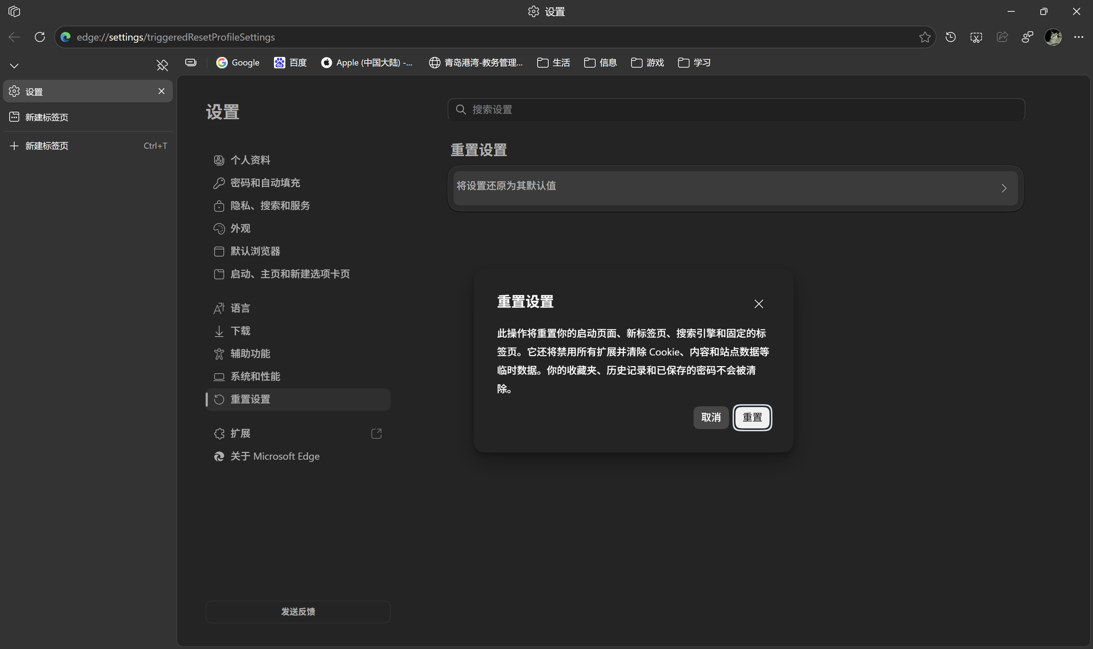Click the address bar URL
This screenshot has width=1093, height=649.
click(176, 37)
